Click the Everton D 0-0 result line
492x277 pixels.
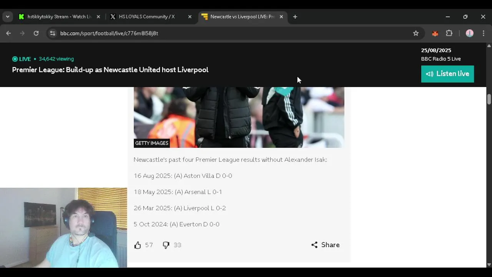pyautogui.click(x=176, y=224)
